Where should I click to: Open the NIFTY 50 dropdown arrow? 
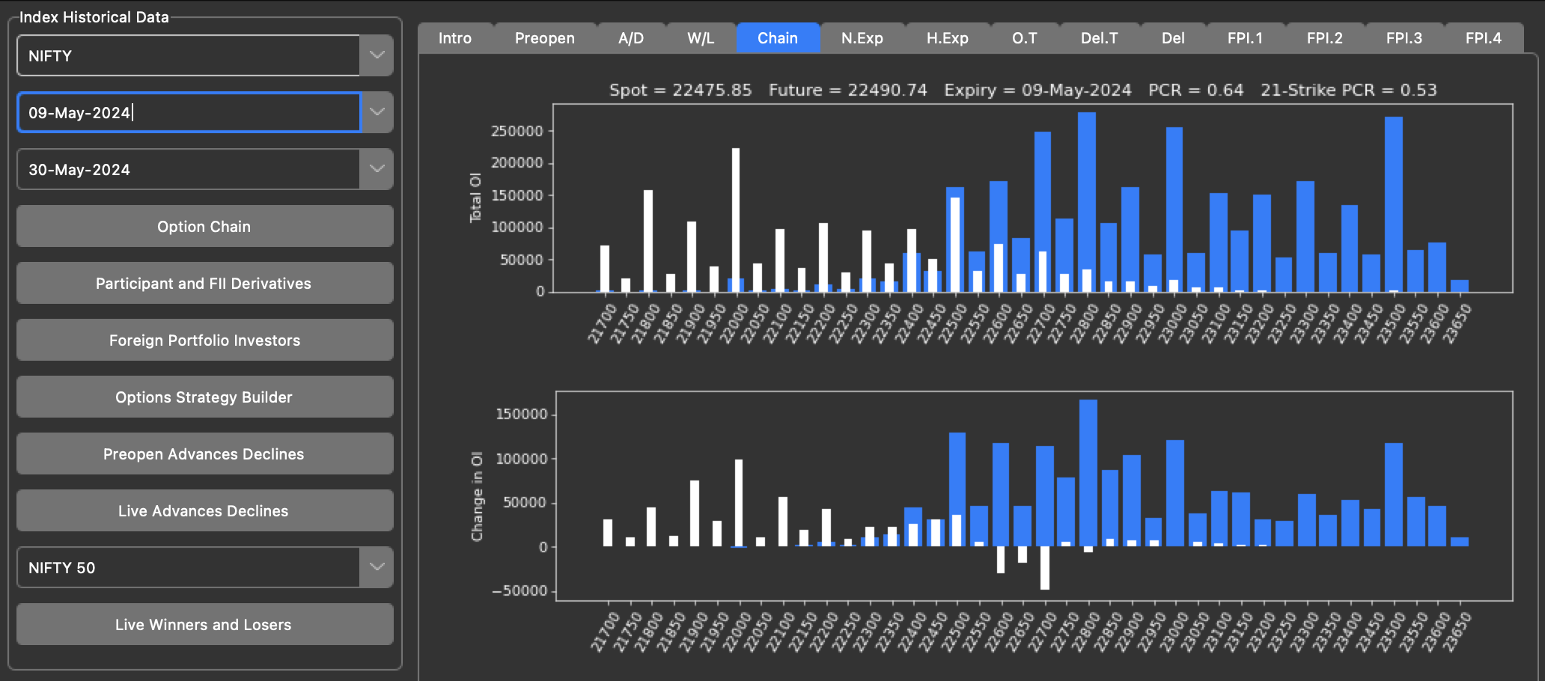(x=377, y=567)
